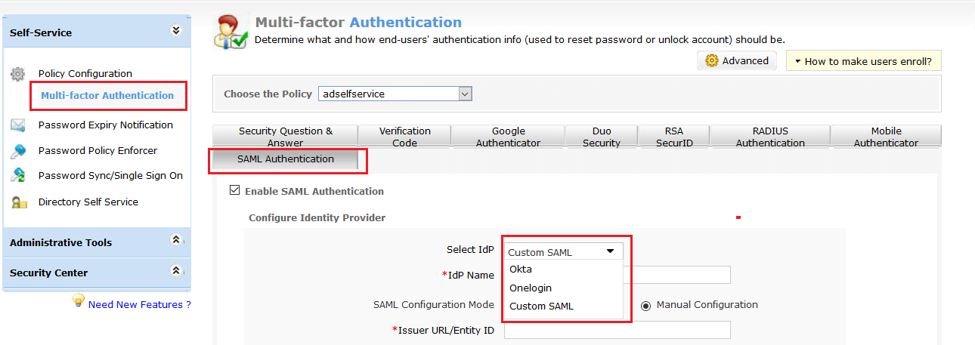Click How to make users enroll button
This screenshot has height=345, width=975.
tap(863, 62)
